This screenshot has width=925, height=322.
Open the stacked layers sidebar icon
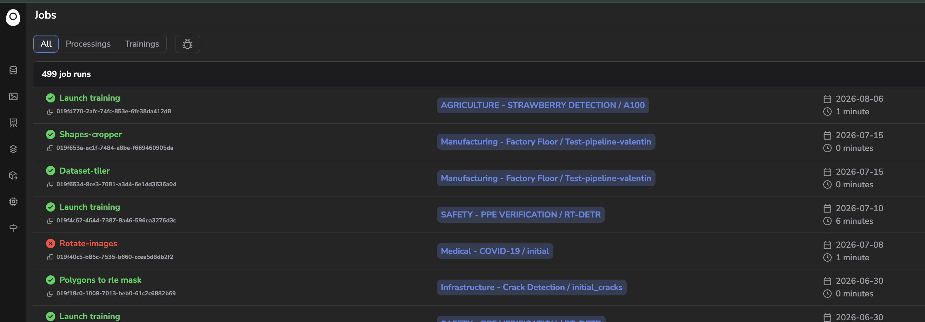coord(13,149)
